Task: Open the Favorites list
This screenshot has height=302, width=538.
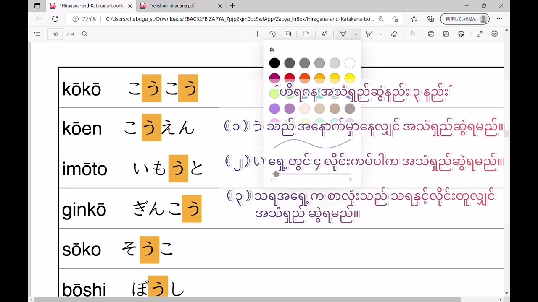Action: coord(414,19)
